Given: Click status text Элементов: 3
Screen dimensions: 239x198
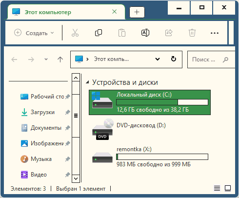Looking at the screenshot, I should (28, 189).
